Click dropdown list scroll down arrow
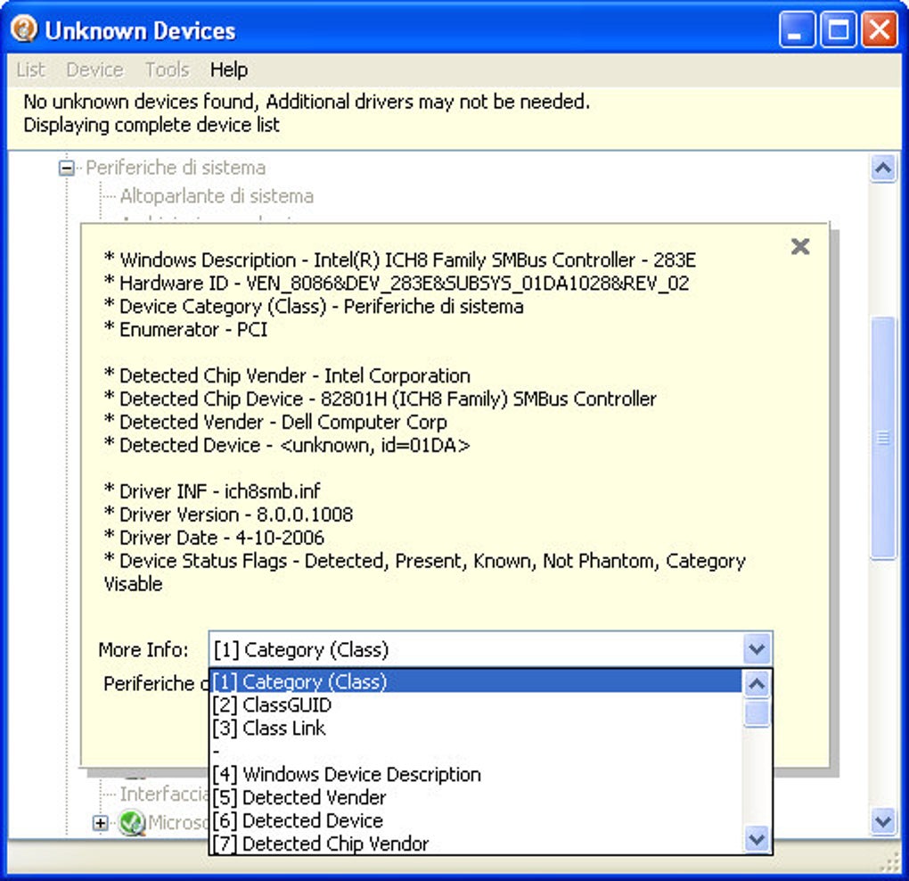Image resolution: width=909 pixels, height=881 pixels. [x=757, y=839]
